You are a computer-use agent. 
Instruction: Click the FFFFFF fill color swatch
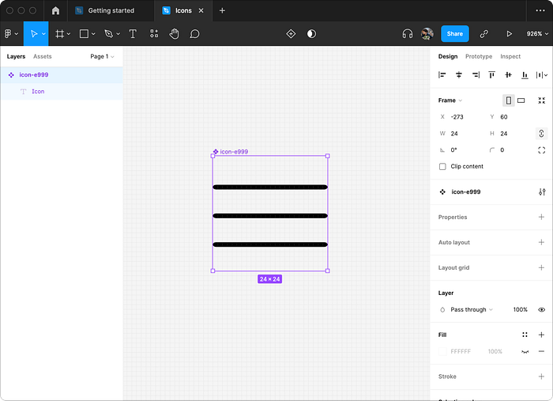[x=442, y=352]
